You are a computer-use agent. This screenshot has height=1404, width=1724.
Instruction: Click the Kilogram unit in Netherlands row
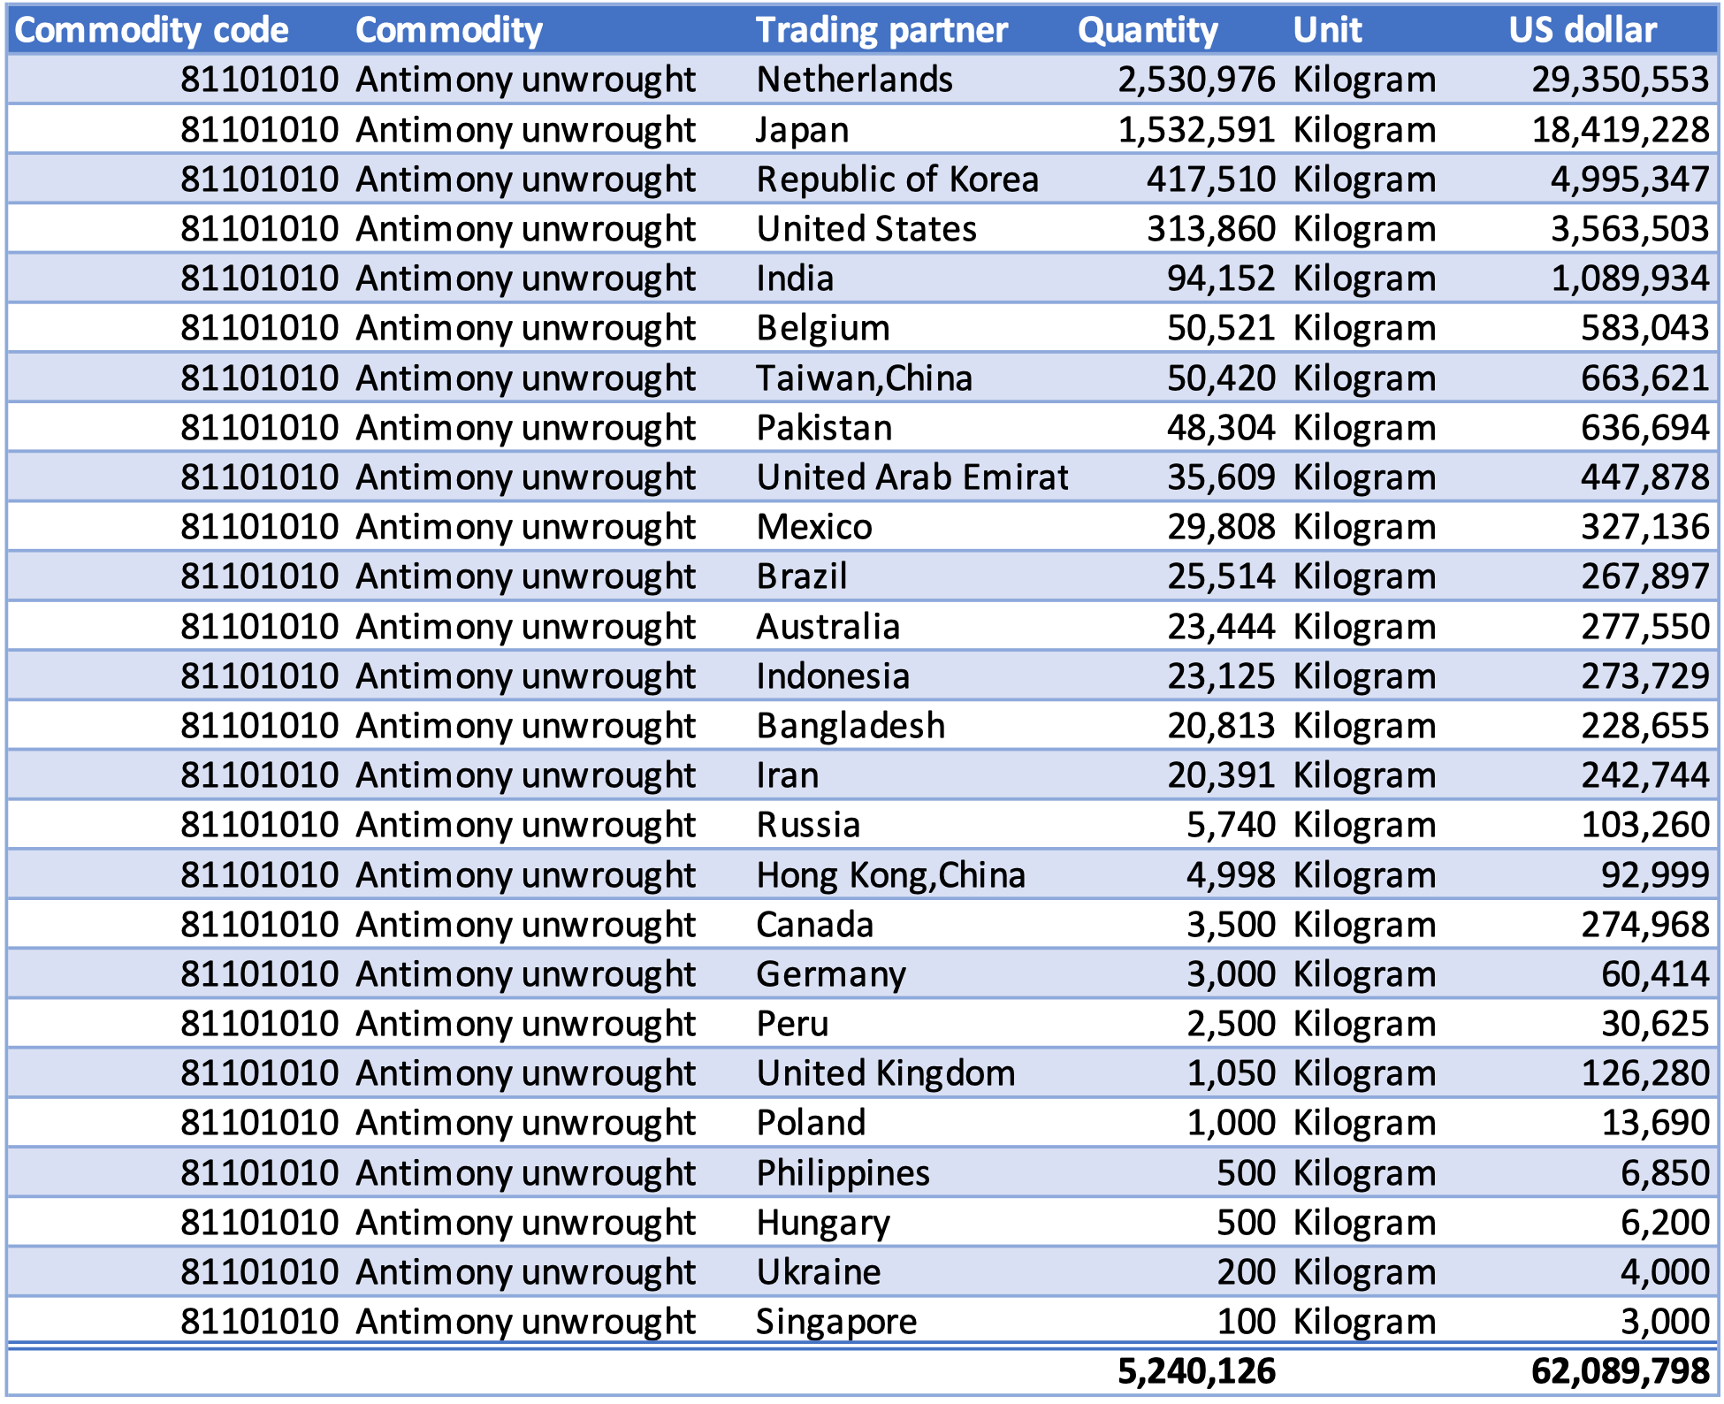(x=1364, y=80)
